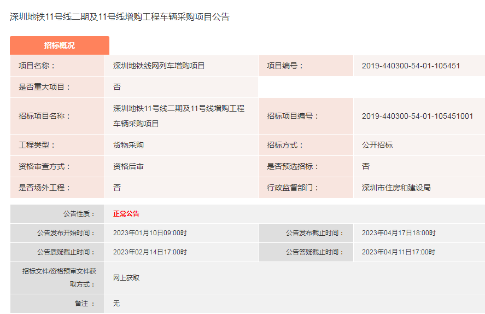Click the 深圳市住房和建设局 supervising department
This screenshot has width=485, height=314.
pos(396,188)
